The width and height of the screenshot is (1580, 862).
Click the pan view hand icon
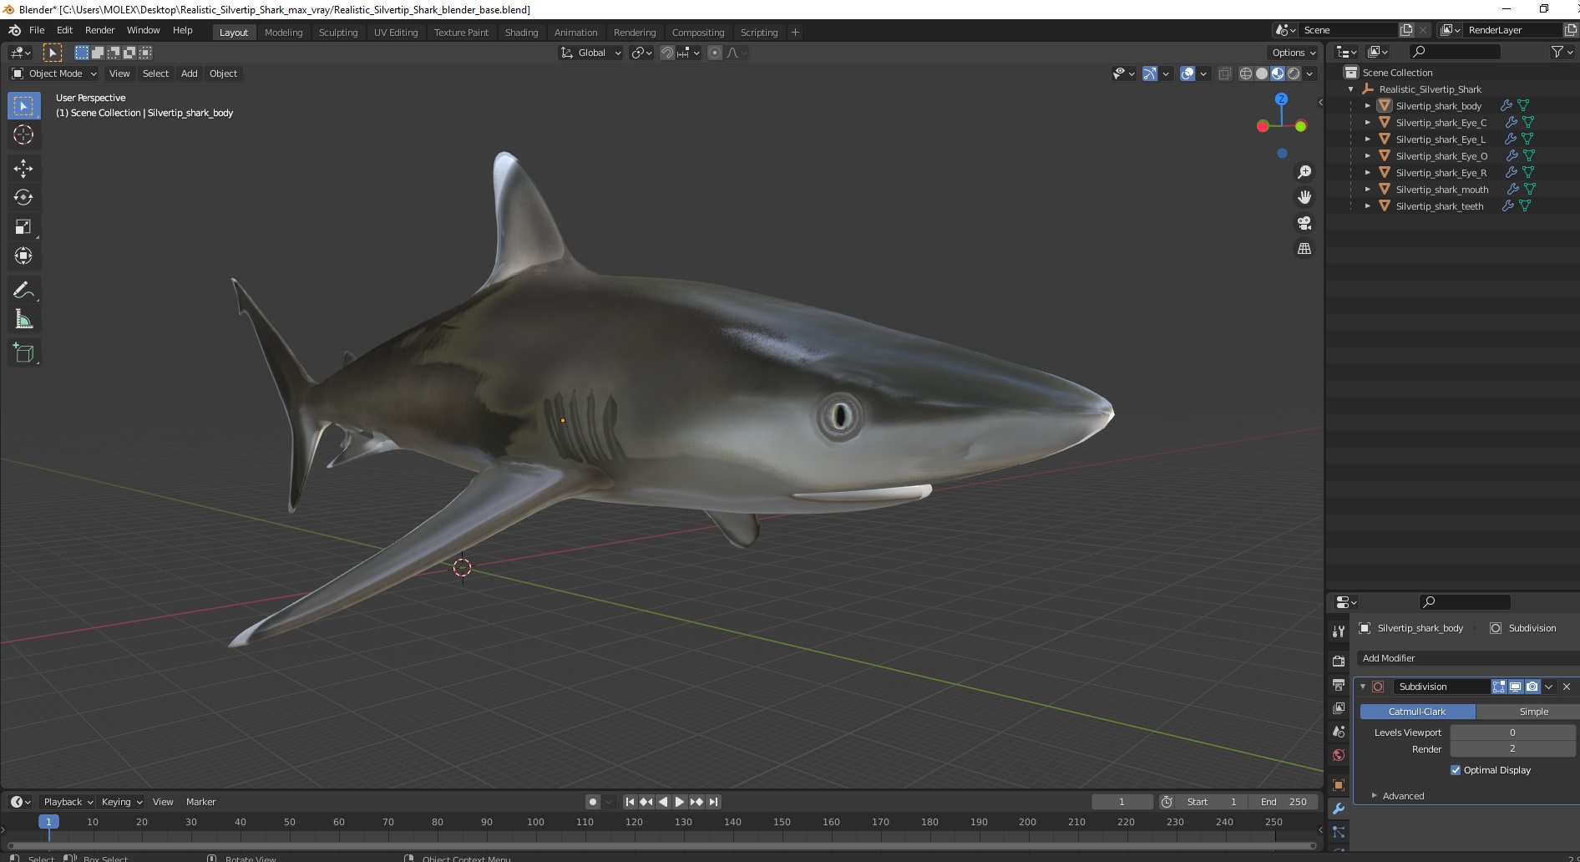[1304, 198]
